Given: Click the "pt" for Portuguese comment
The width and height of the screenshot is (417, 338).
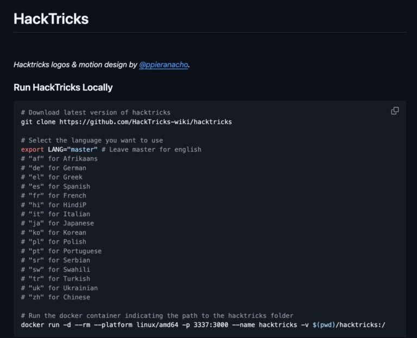Looking at the screenshot, I should coord(61,251).
